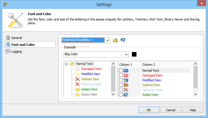Image resolution: width=208 pixels, height=118 pixels.
Task: Click the black background color swatch
Action: (134, 54)
